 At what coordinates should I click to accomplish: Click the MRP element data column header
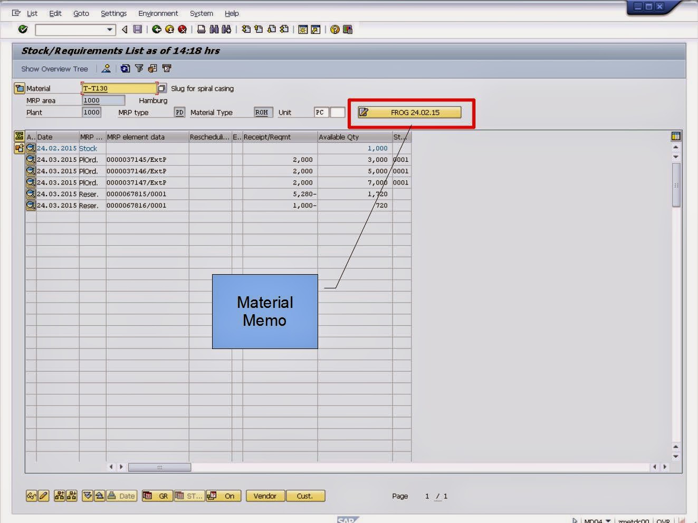147,137
